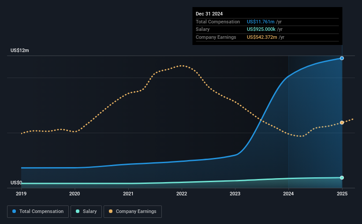This screenshot has width=362, height=224.
Task: Select the Total Compensation data point at 2025
Action: (x=342, y=58)
